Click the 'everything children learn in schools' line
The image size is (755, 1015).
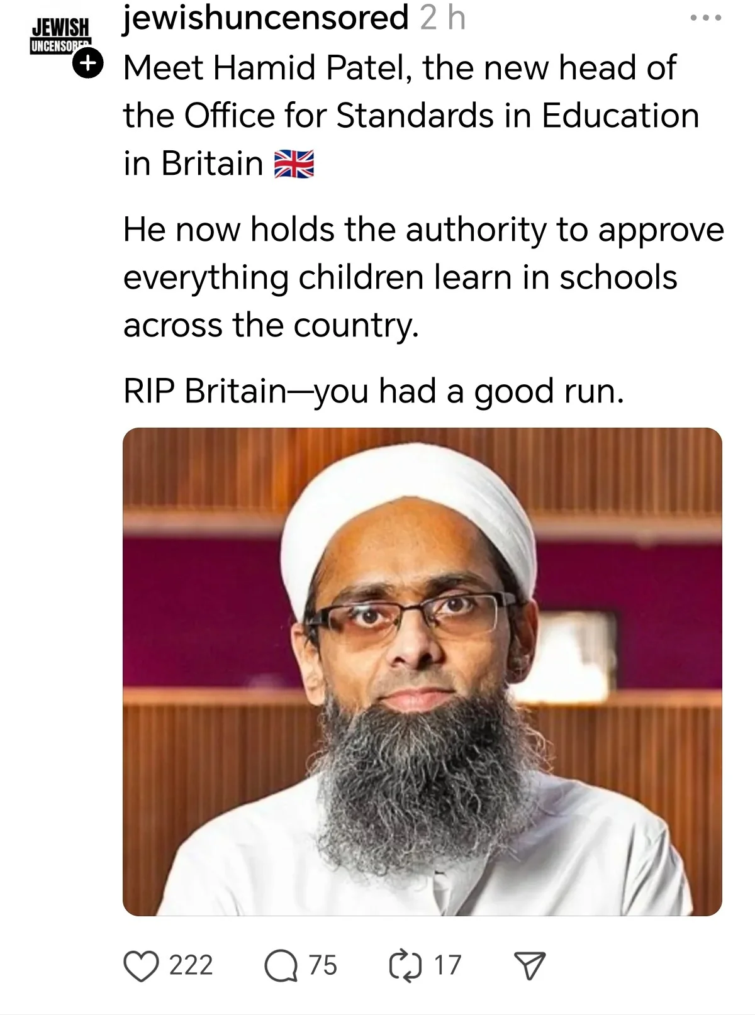click(x=400, y=277)
